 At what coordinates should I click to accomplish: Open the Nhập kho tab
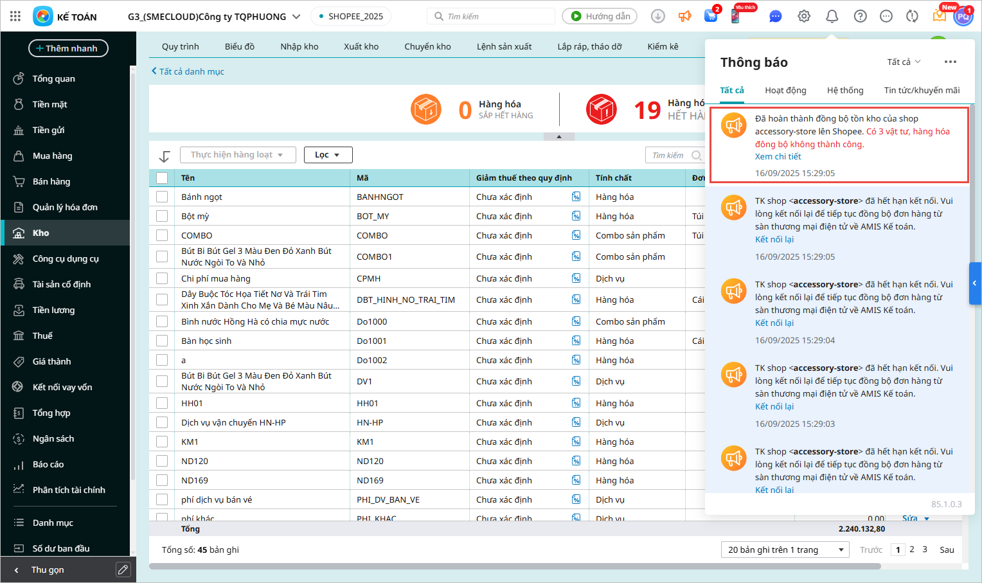(x=299, y=46)
